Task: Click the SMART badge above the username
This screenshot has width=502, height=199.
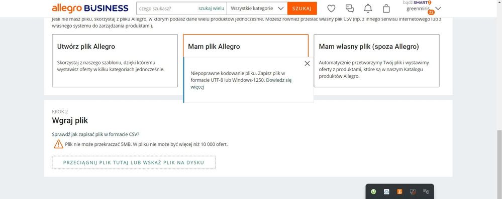Action: coord(422,3)
